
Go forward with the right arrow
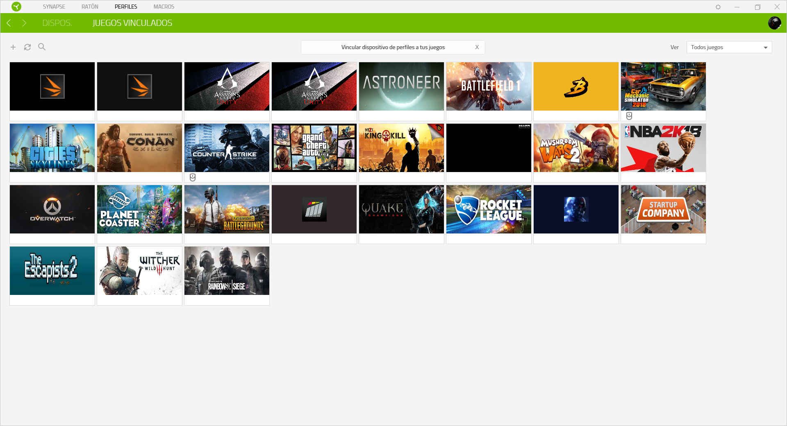click(x=24, y=23)
